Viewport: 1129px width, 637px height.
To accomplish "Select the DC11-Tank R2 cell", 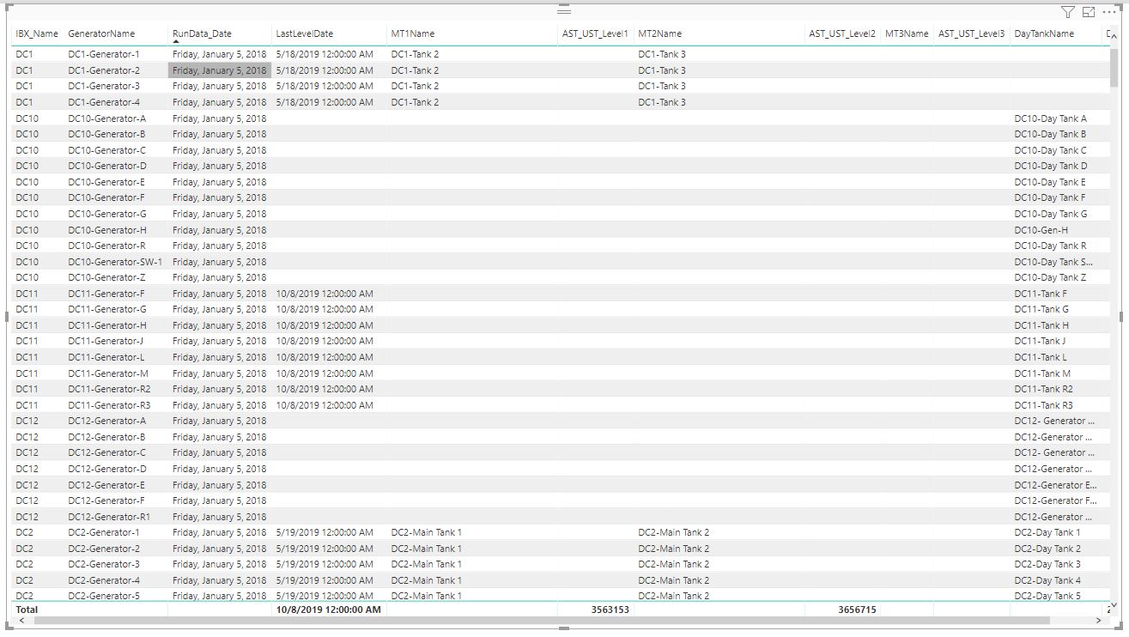I will 1044,389.
